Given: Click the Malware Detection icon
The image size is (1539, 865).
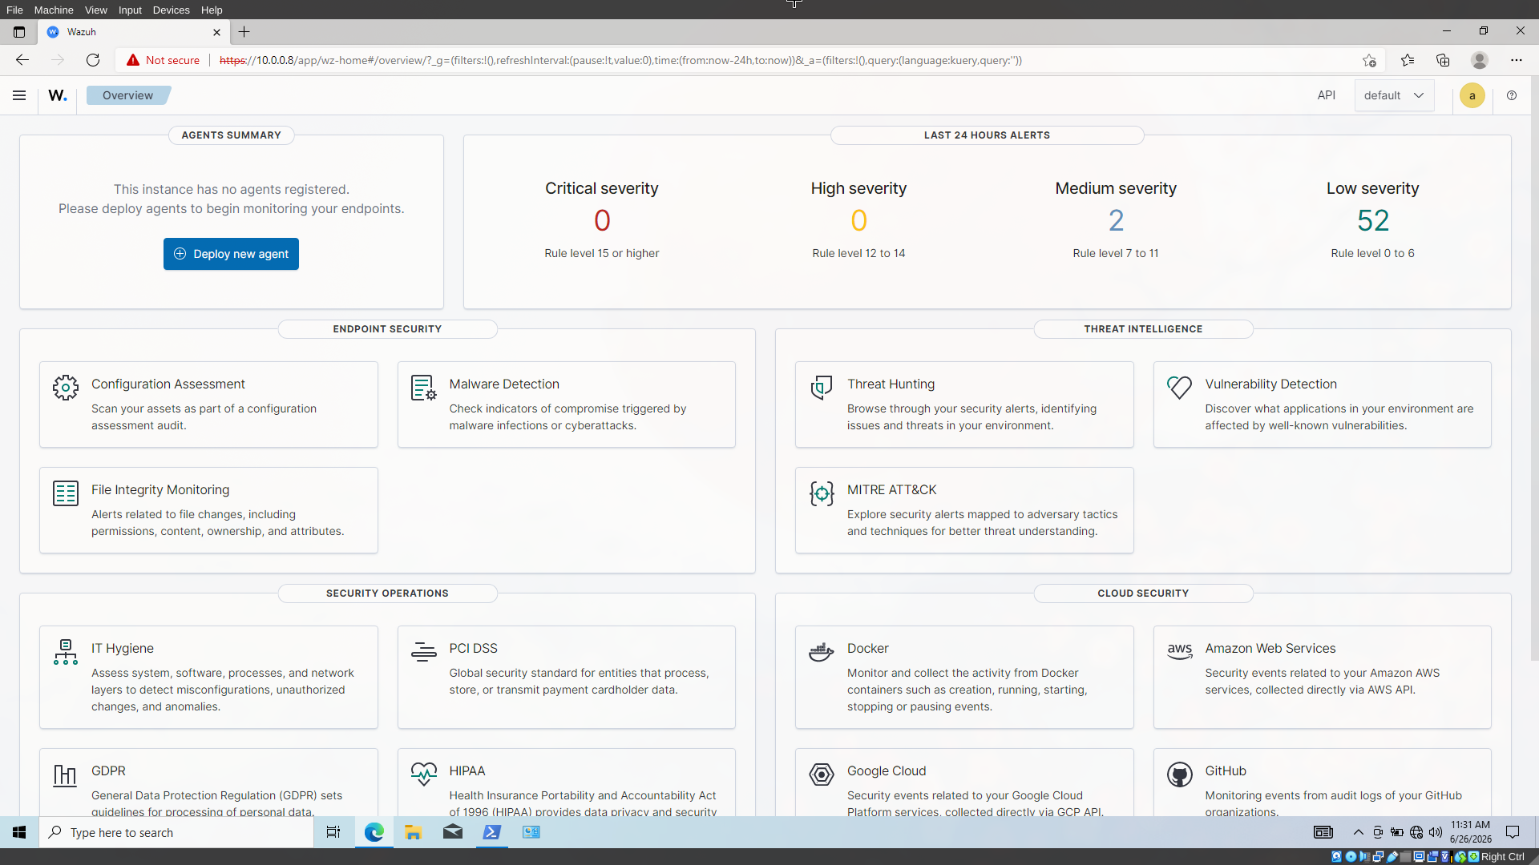Looking at the screenshot, I should 423,388.
